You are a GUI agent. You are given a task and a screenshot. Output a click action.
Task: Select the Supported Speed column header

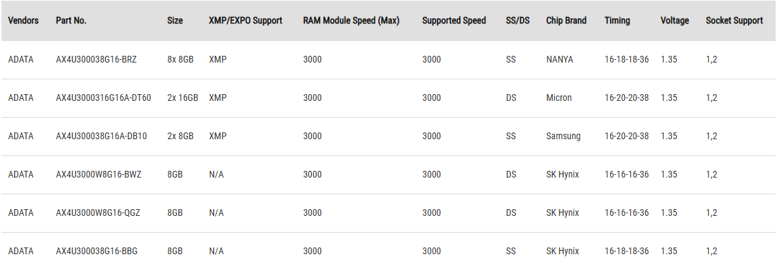(454, 21)
